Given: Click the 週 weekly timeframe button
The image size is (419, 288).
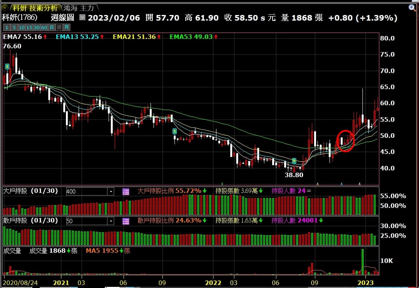Looking at the screenshot, I should 59,27.
